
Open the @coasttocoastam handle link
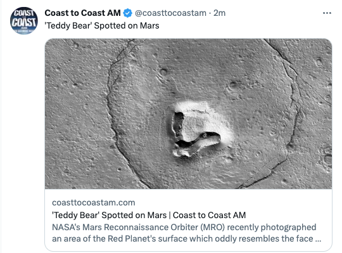point(170,13)
